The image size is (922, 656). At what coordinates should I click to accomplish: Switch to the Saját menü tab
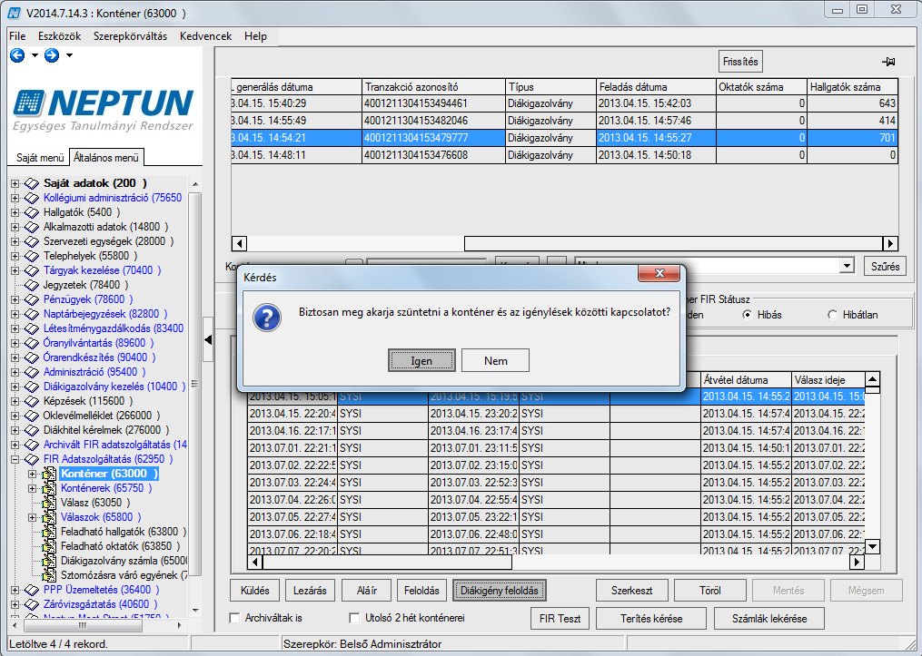(40, 157)
